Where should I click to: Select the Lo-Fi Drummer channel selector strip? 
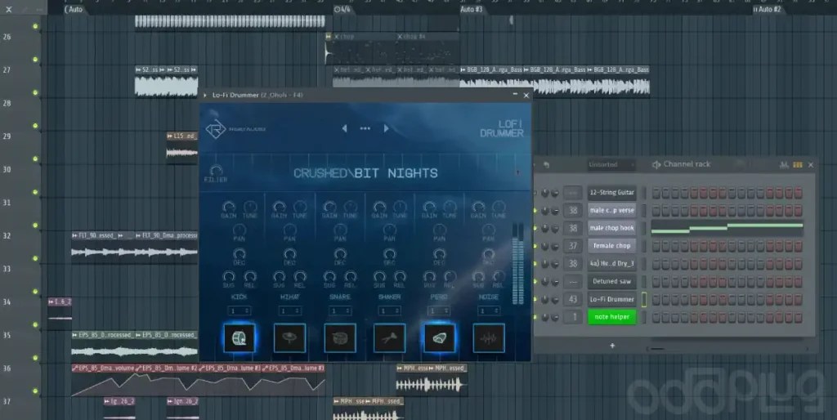coord(644,299)
